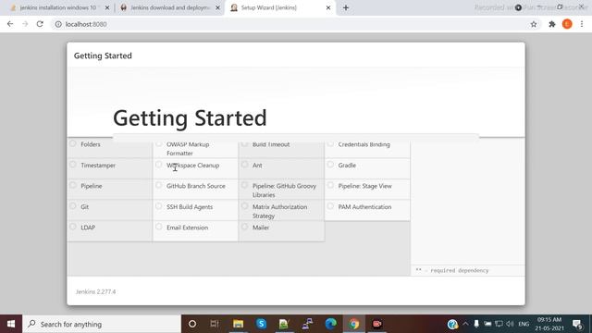The image size is (592, 333).
Task: Tick the Mailer plugin checkbox
Action: 244,227
